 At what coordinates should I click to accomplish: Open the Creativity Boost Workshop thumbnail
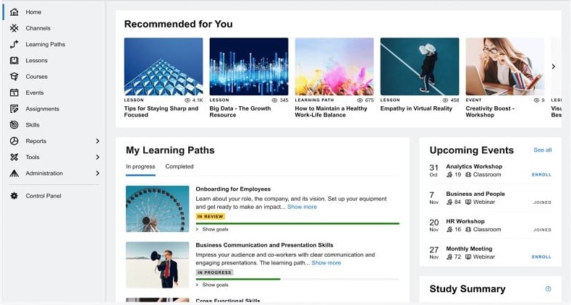point(504,66)
